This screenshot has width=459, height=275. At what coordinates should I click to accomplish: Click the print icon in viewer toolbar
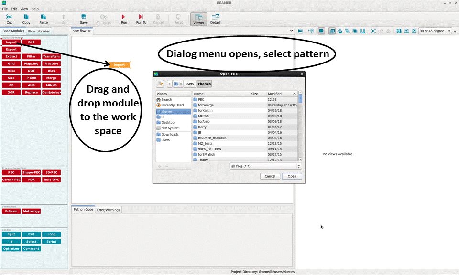point(300,31)
